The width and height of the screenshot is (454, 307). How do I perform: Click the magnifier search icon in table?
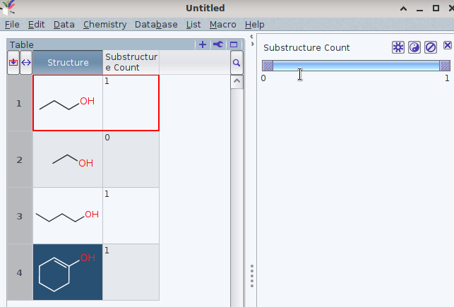pyautogui.click(x=237, y=63)
